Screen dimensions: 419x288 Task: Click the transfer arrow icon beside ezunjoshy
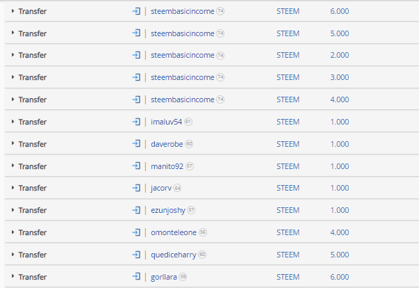tap(136, 210)
